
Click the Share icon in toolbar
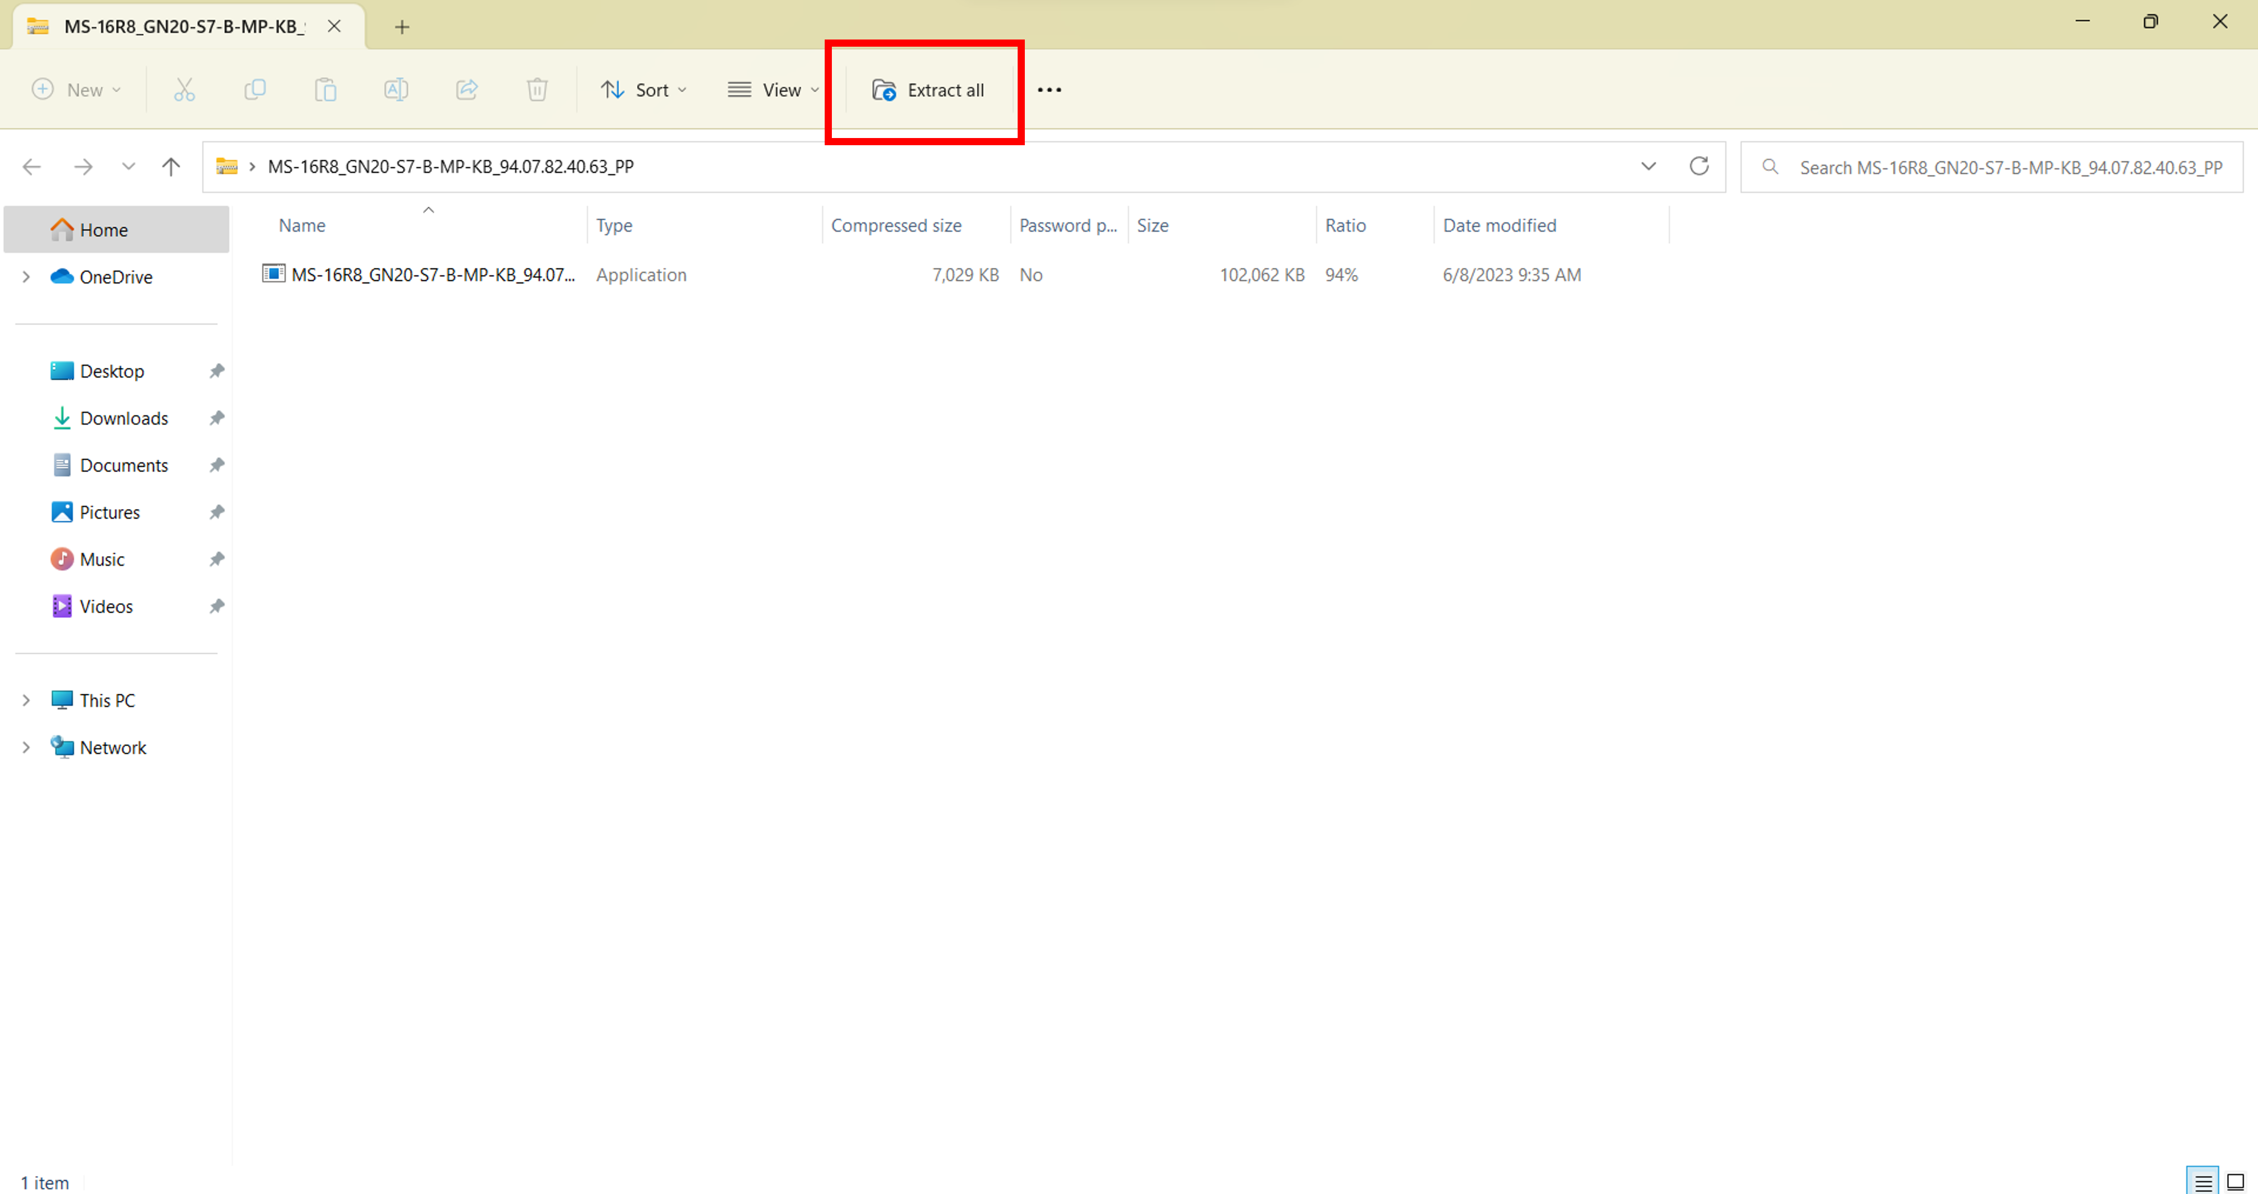pyautogui.click(x=466, y=89)
